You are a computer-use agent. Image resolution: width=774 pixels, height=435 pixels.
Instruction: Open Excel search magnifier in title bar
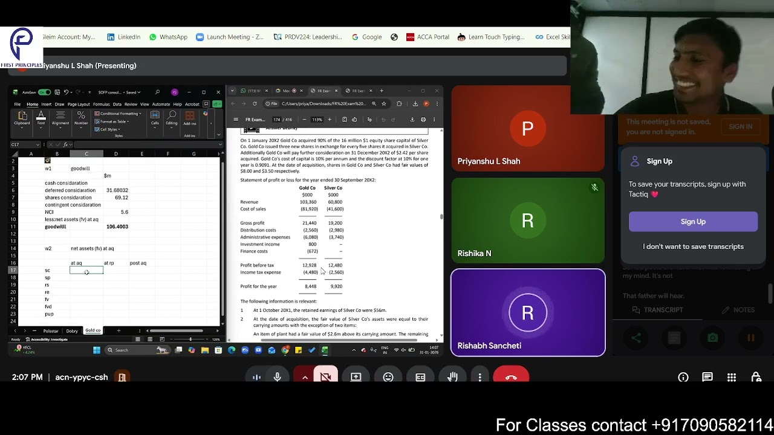click(x=157, y=92)
